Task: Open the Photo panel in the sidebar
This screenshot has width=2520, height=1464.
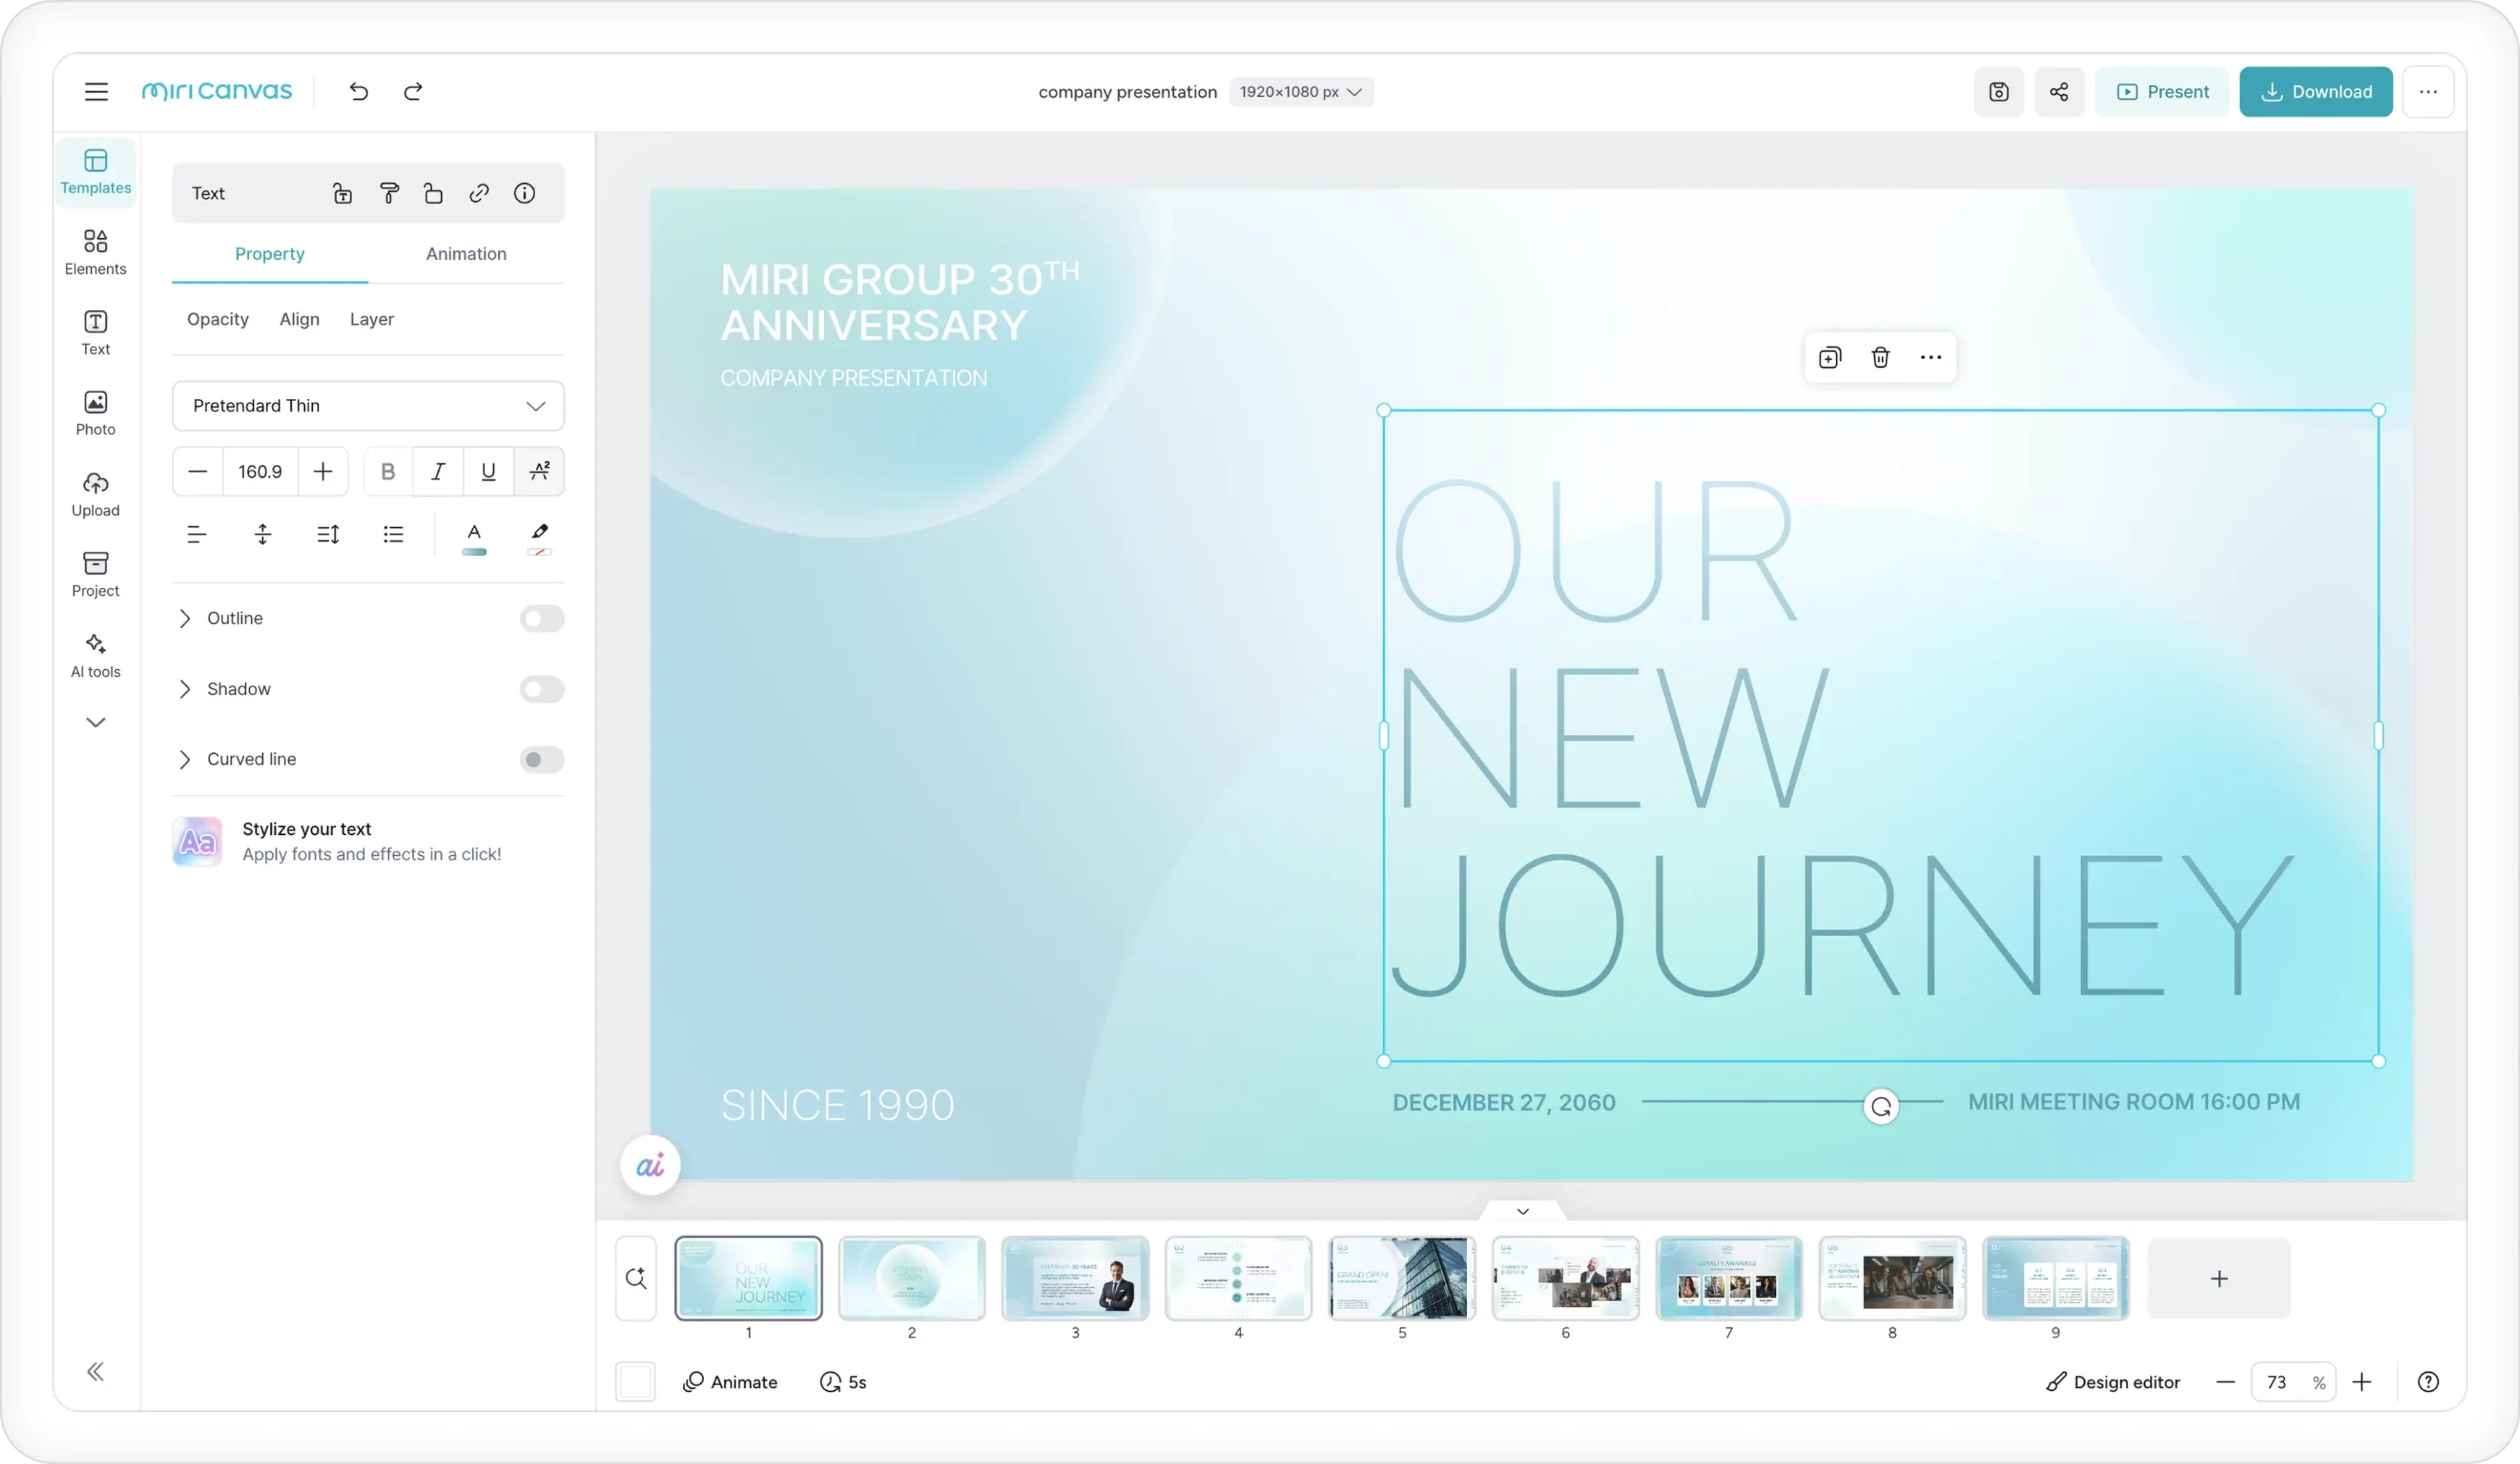Action: tap(95, 412)
